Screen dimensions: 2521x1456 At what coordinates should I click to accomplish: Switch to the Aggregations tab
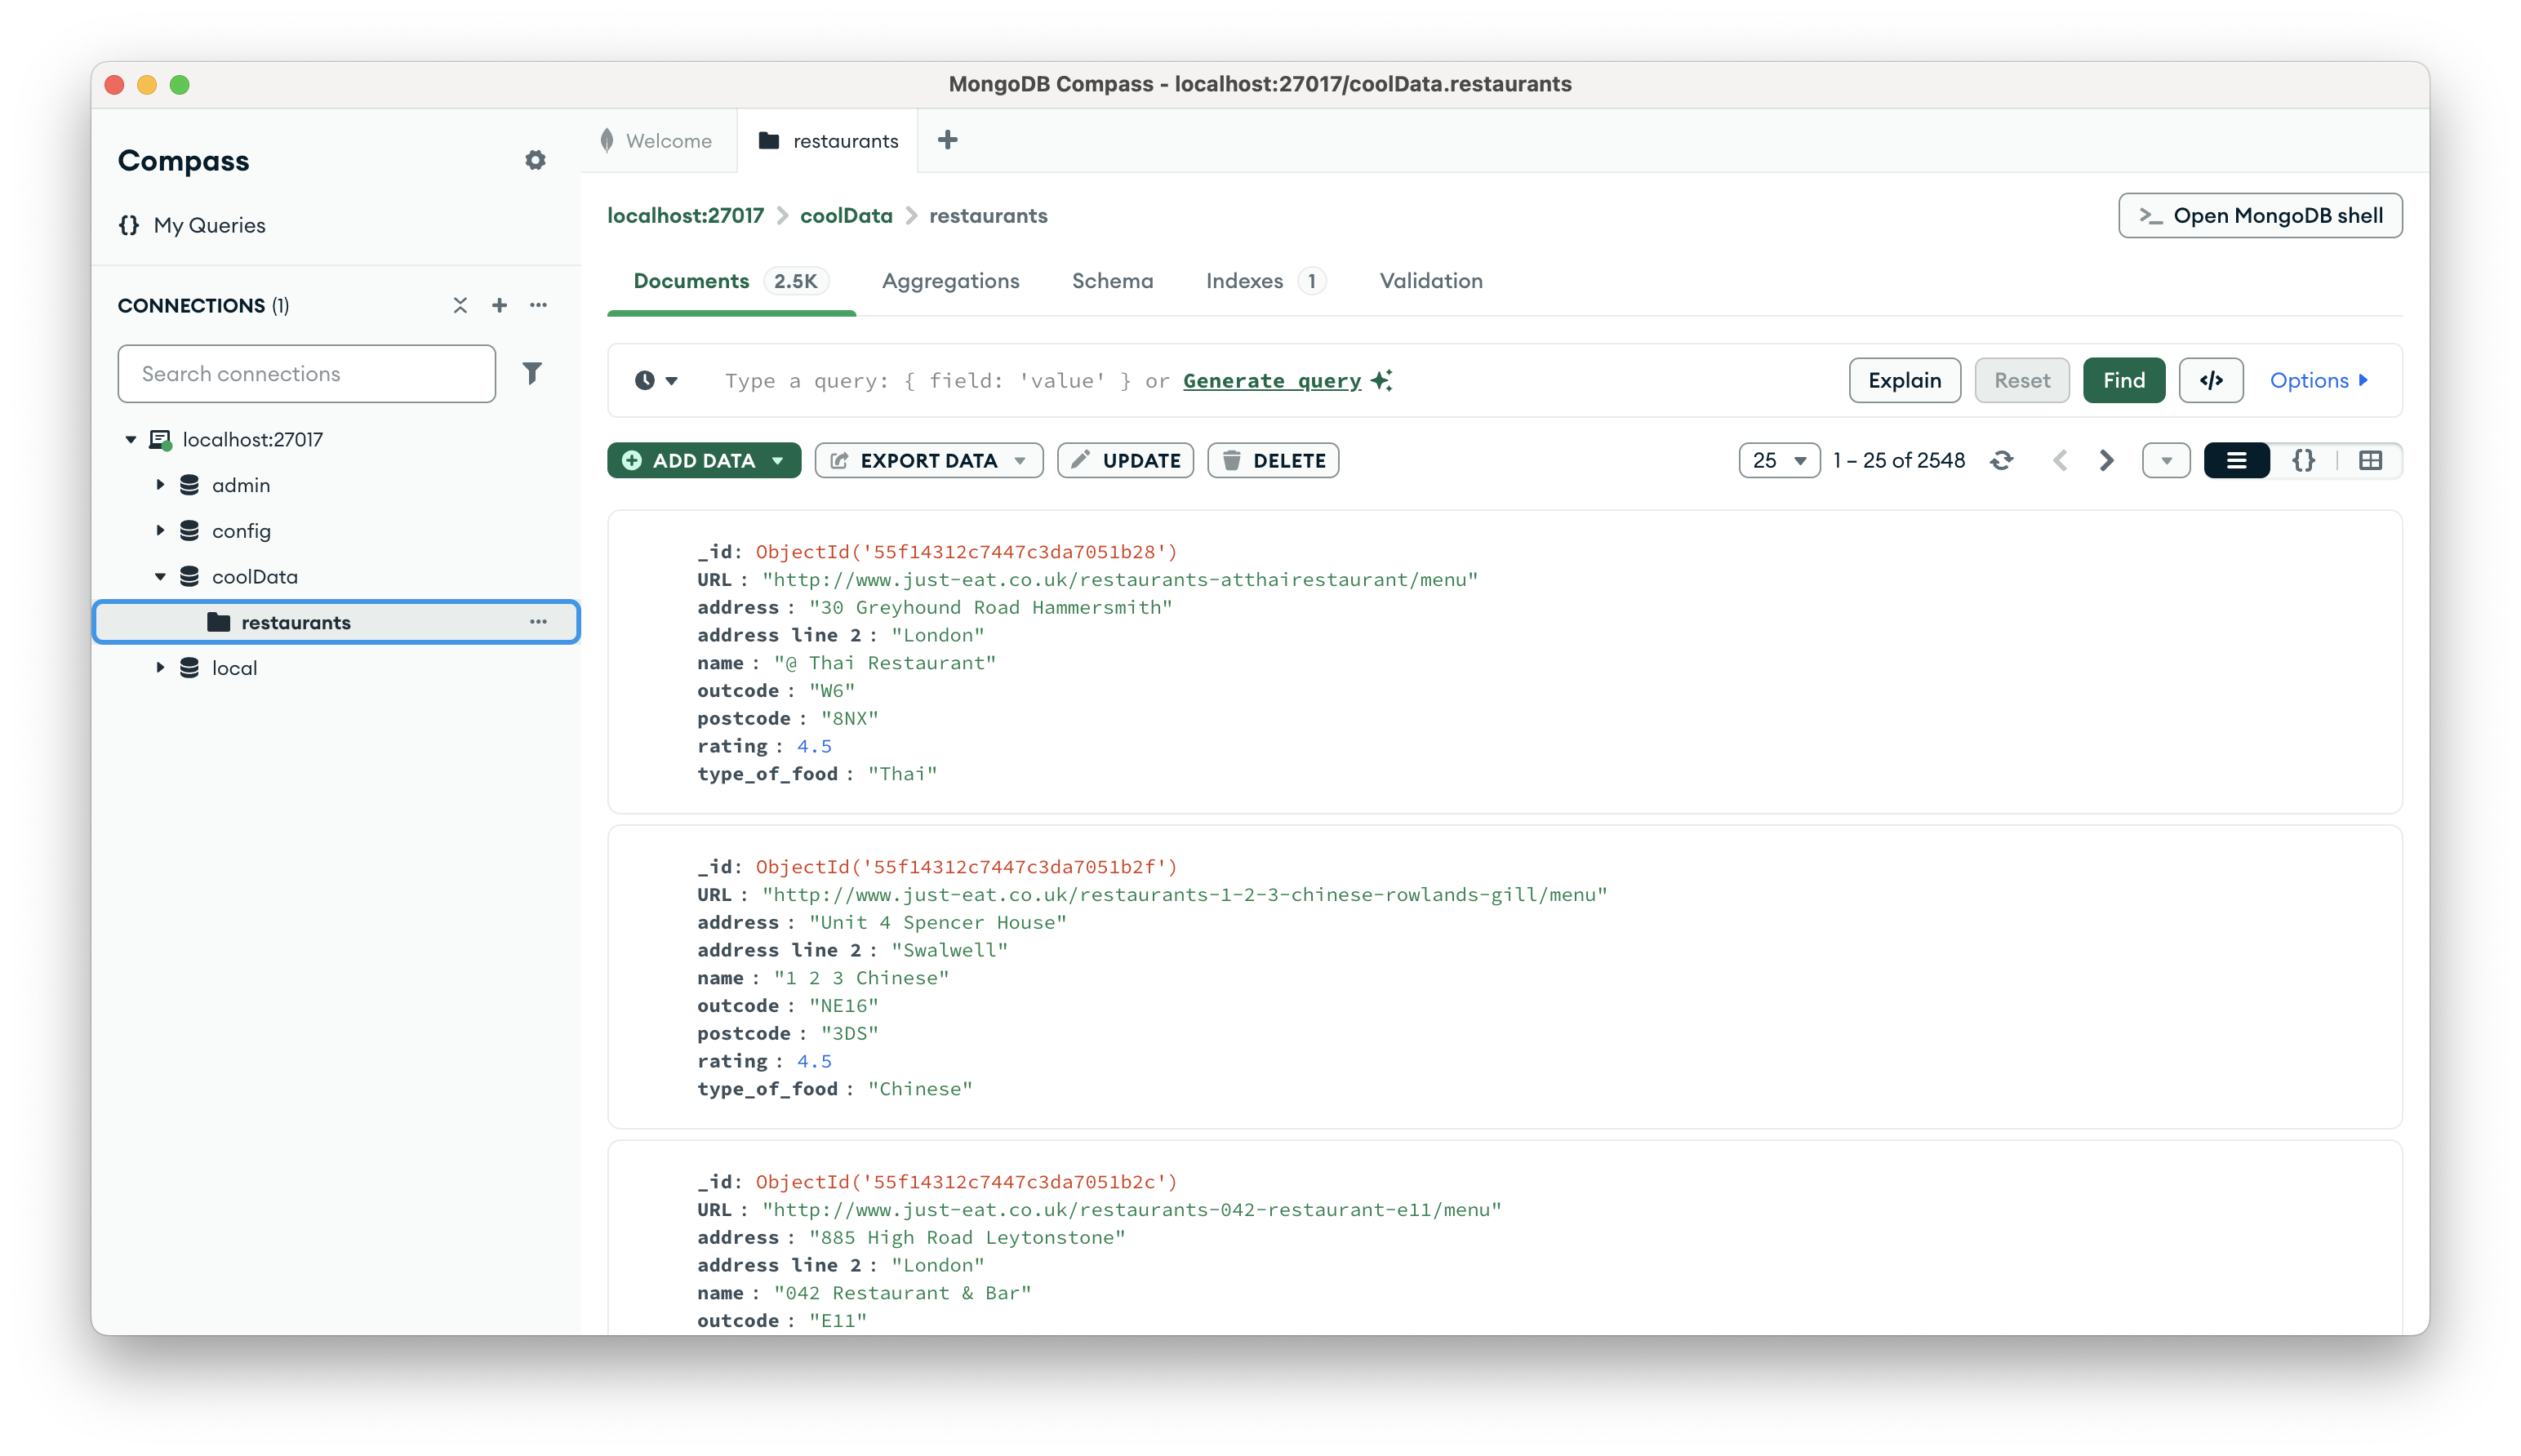[950, 281]
